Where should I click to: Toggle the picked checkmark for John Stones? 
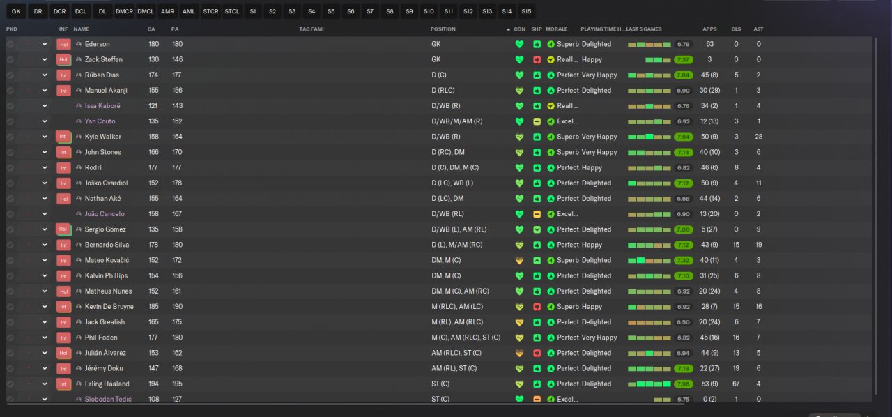pos(10,152)
